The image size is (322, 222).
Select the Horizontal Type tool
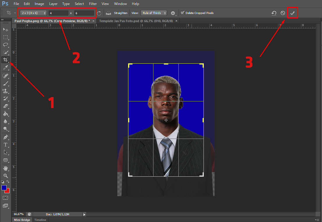(x=6, y=145)
